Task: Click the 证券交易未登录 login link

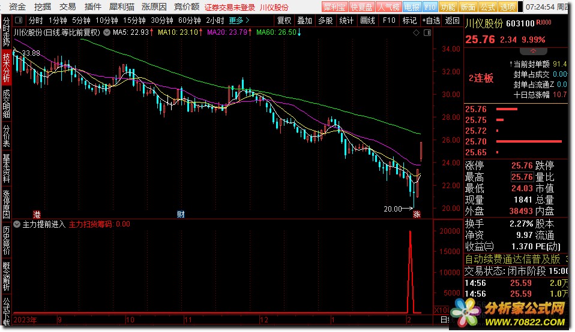Action: pyautogui.click(x=230, y=7)
